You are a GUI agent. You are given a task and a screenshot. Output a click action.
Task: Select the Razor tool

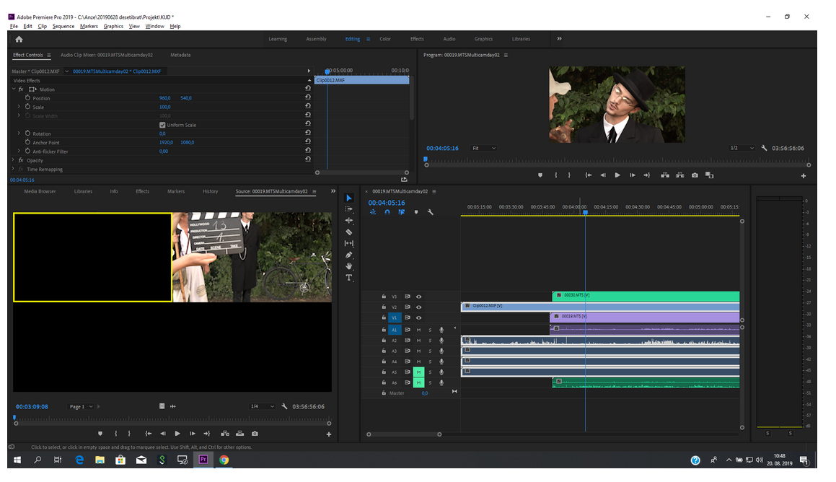click(349, 232)
